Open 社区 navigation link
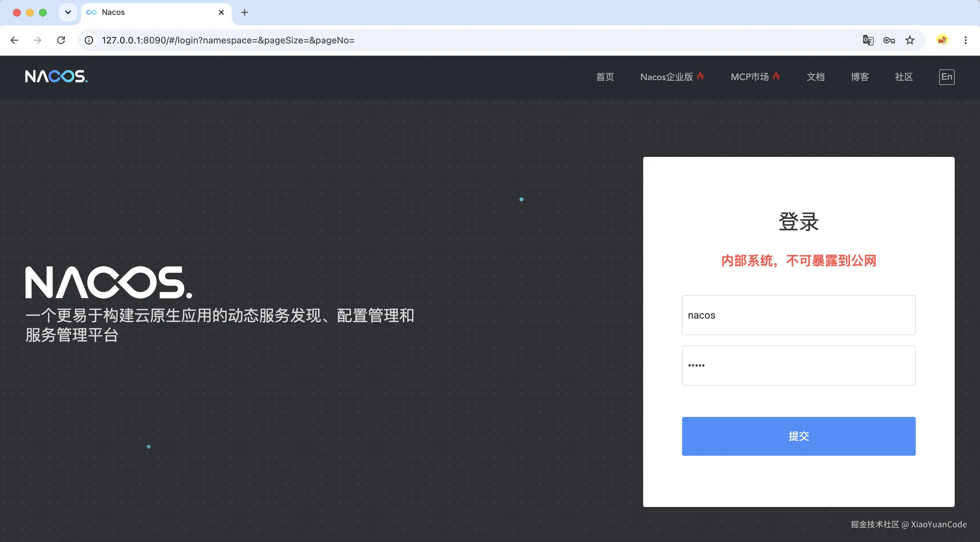Image resolution: width=980 pixels, height=542 pixels. pyautogui.click(x=904, y=77)
